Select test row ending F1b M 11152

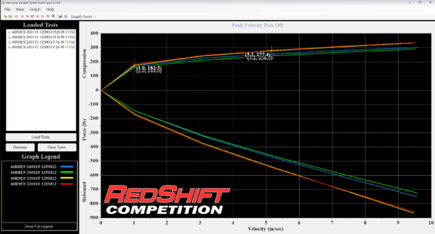click(43, 42)
